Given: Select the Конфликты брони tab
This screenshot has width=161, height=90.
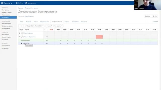Looking at the screenshot, I should [57, 22].
